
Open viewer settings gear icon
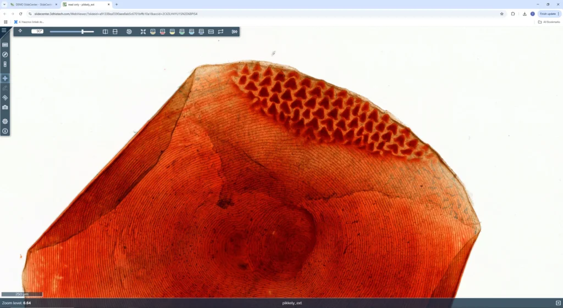coord(5,121)
